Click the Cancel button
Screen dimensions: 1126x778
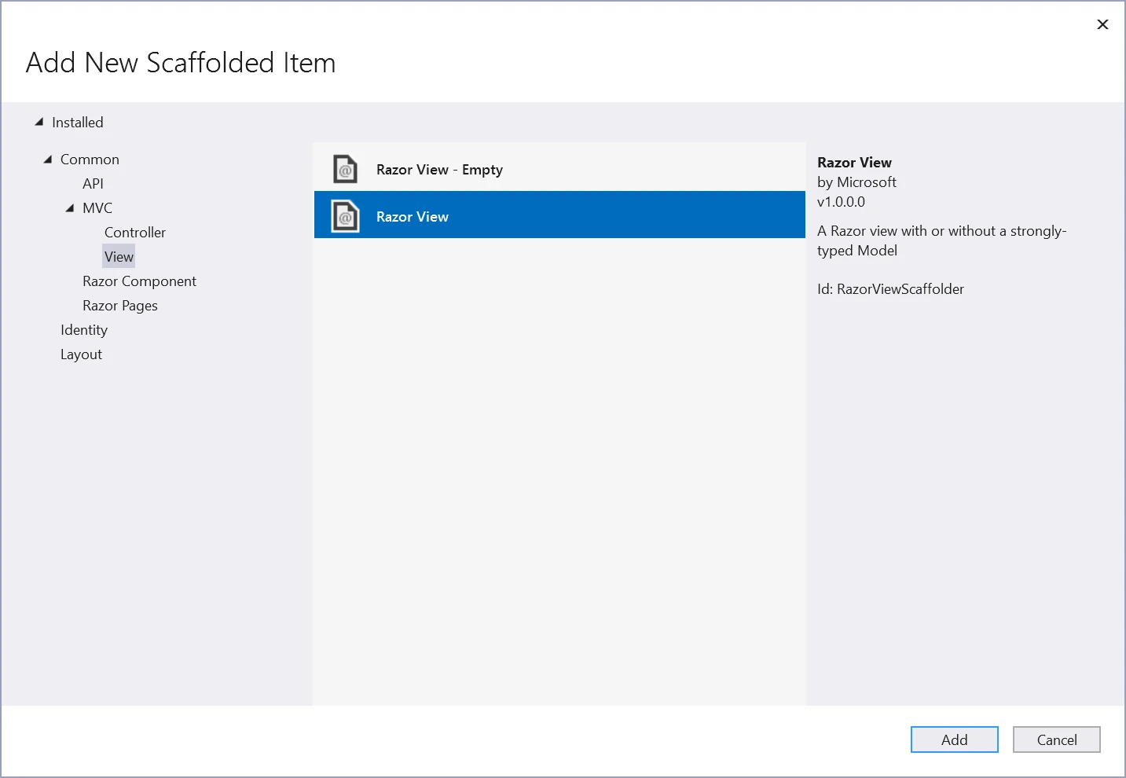point(1056,739)
